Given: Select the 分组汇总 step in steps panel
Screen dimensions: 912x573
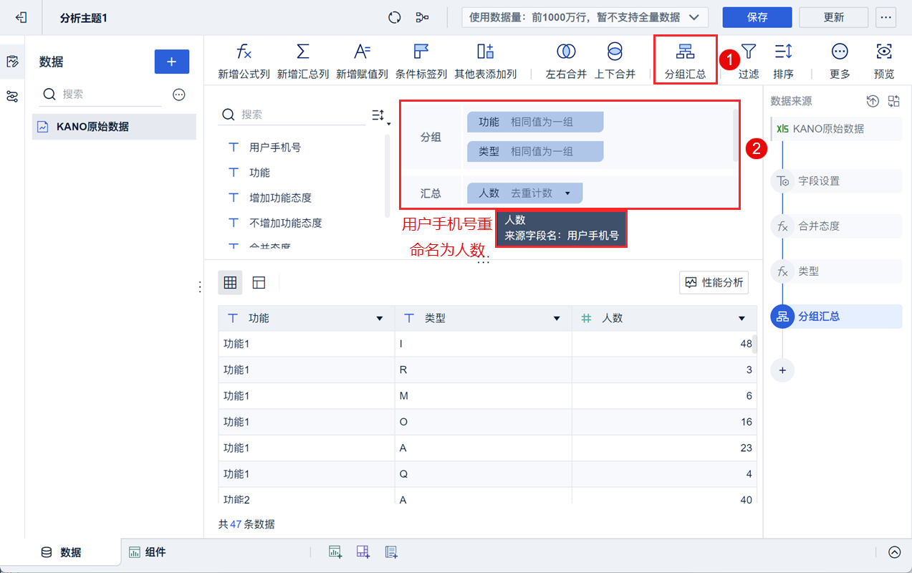Looking at the screenshot, I should 837,316.
